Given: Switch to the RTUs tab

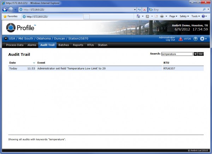Looking at the screenshot, I should pos(90,45).
